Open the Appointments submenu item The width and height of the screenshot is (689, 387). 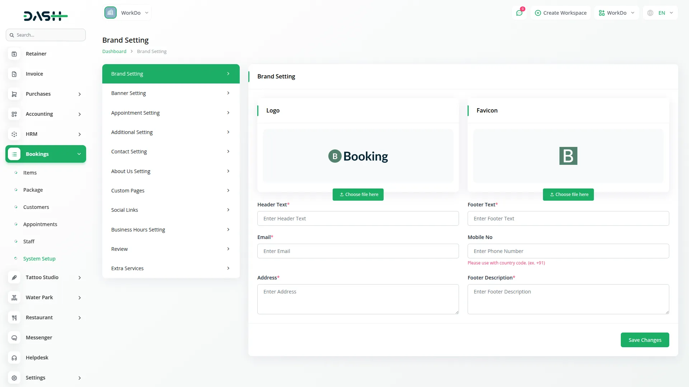(40, 224)
